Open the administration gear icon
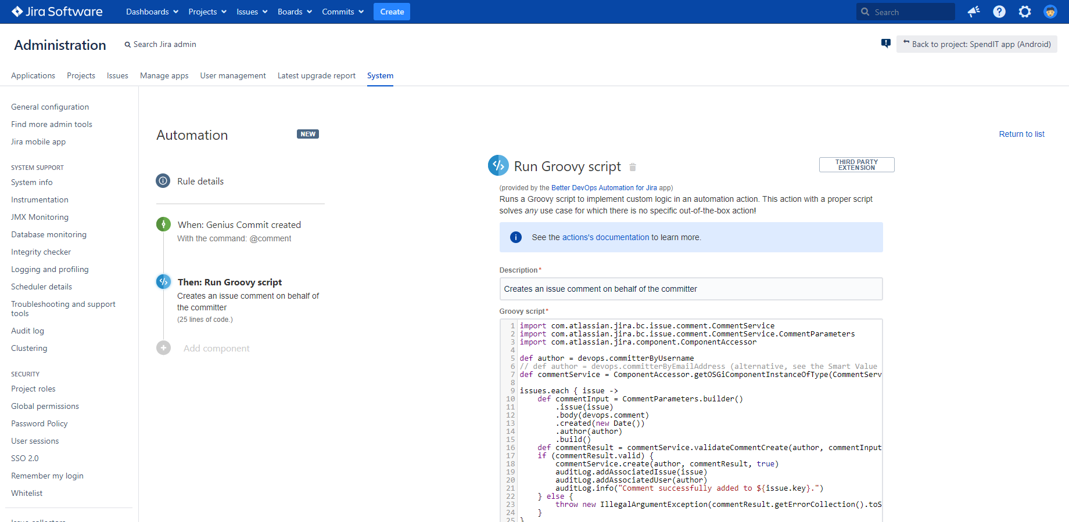 click(x=1025, y=12)
